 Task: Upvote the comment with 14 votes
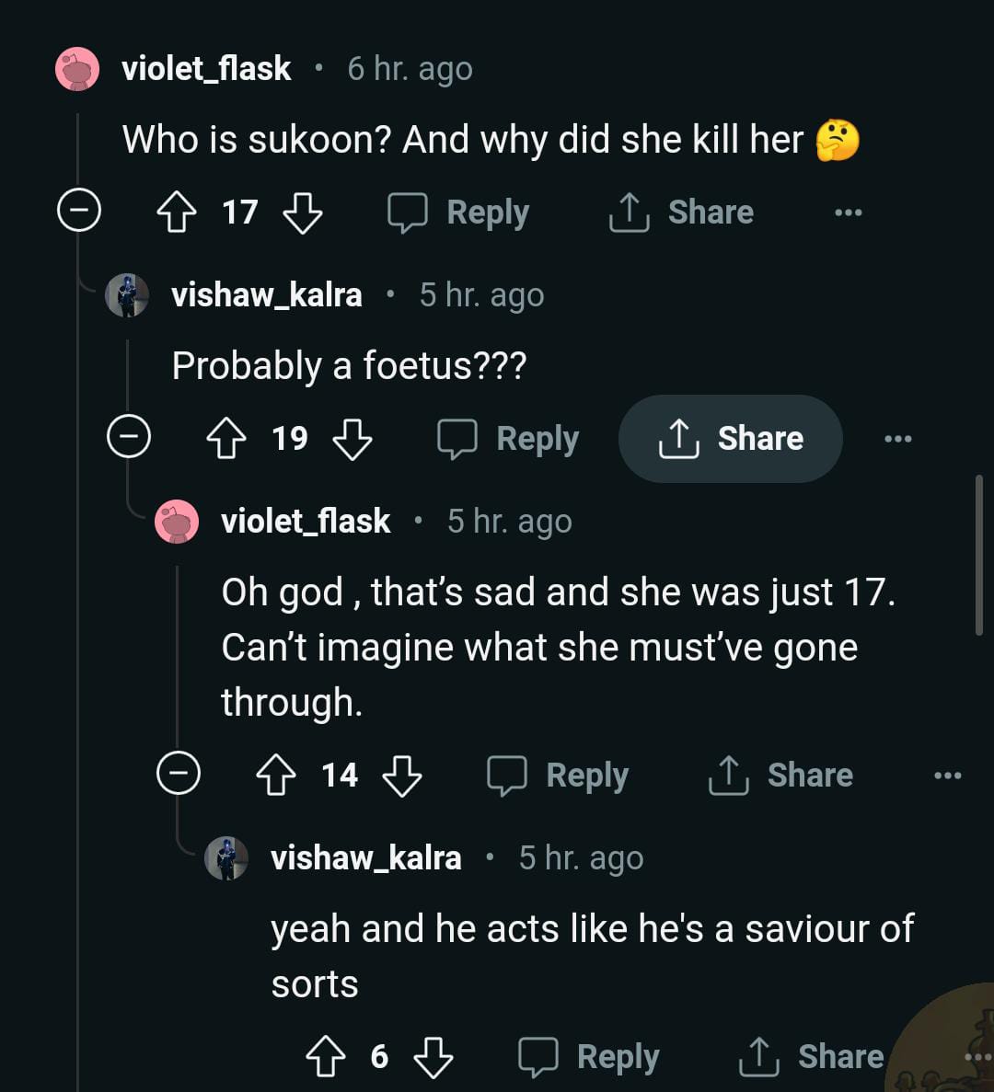click(x=276, y=776)
